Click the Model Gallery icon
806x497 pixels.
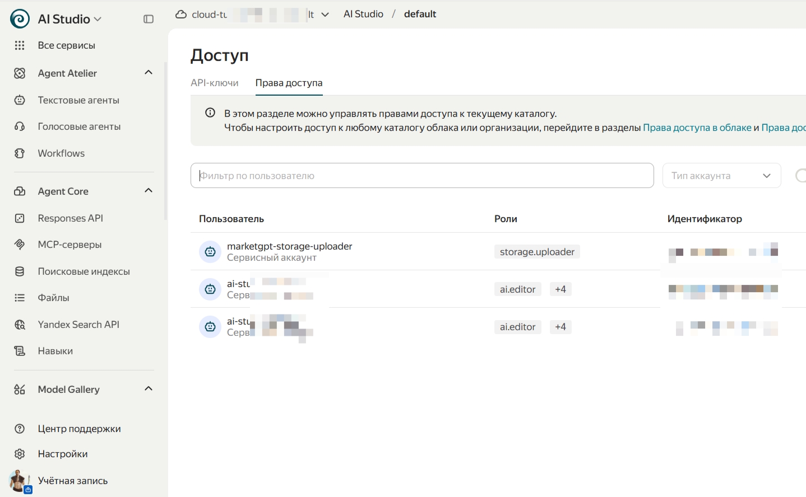click(20, 390)
